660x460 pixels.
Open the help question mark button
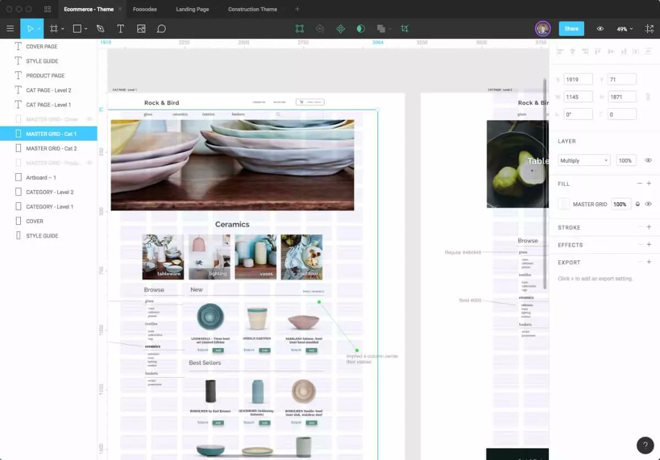tap(645, 445)
